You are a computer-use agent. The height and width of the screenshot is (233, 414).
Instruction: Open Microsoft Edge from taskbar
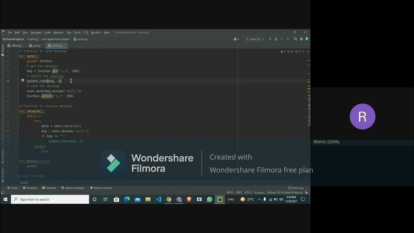coord(127,199)
